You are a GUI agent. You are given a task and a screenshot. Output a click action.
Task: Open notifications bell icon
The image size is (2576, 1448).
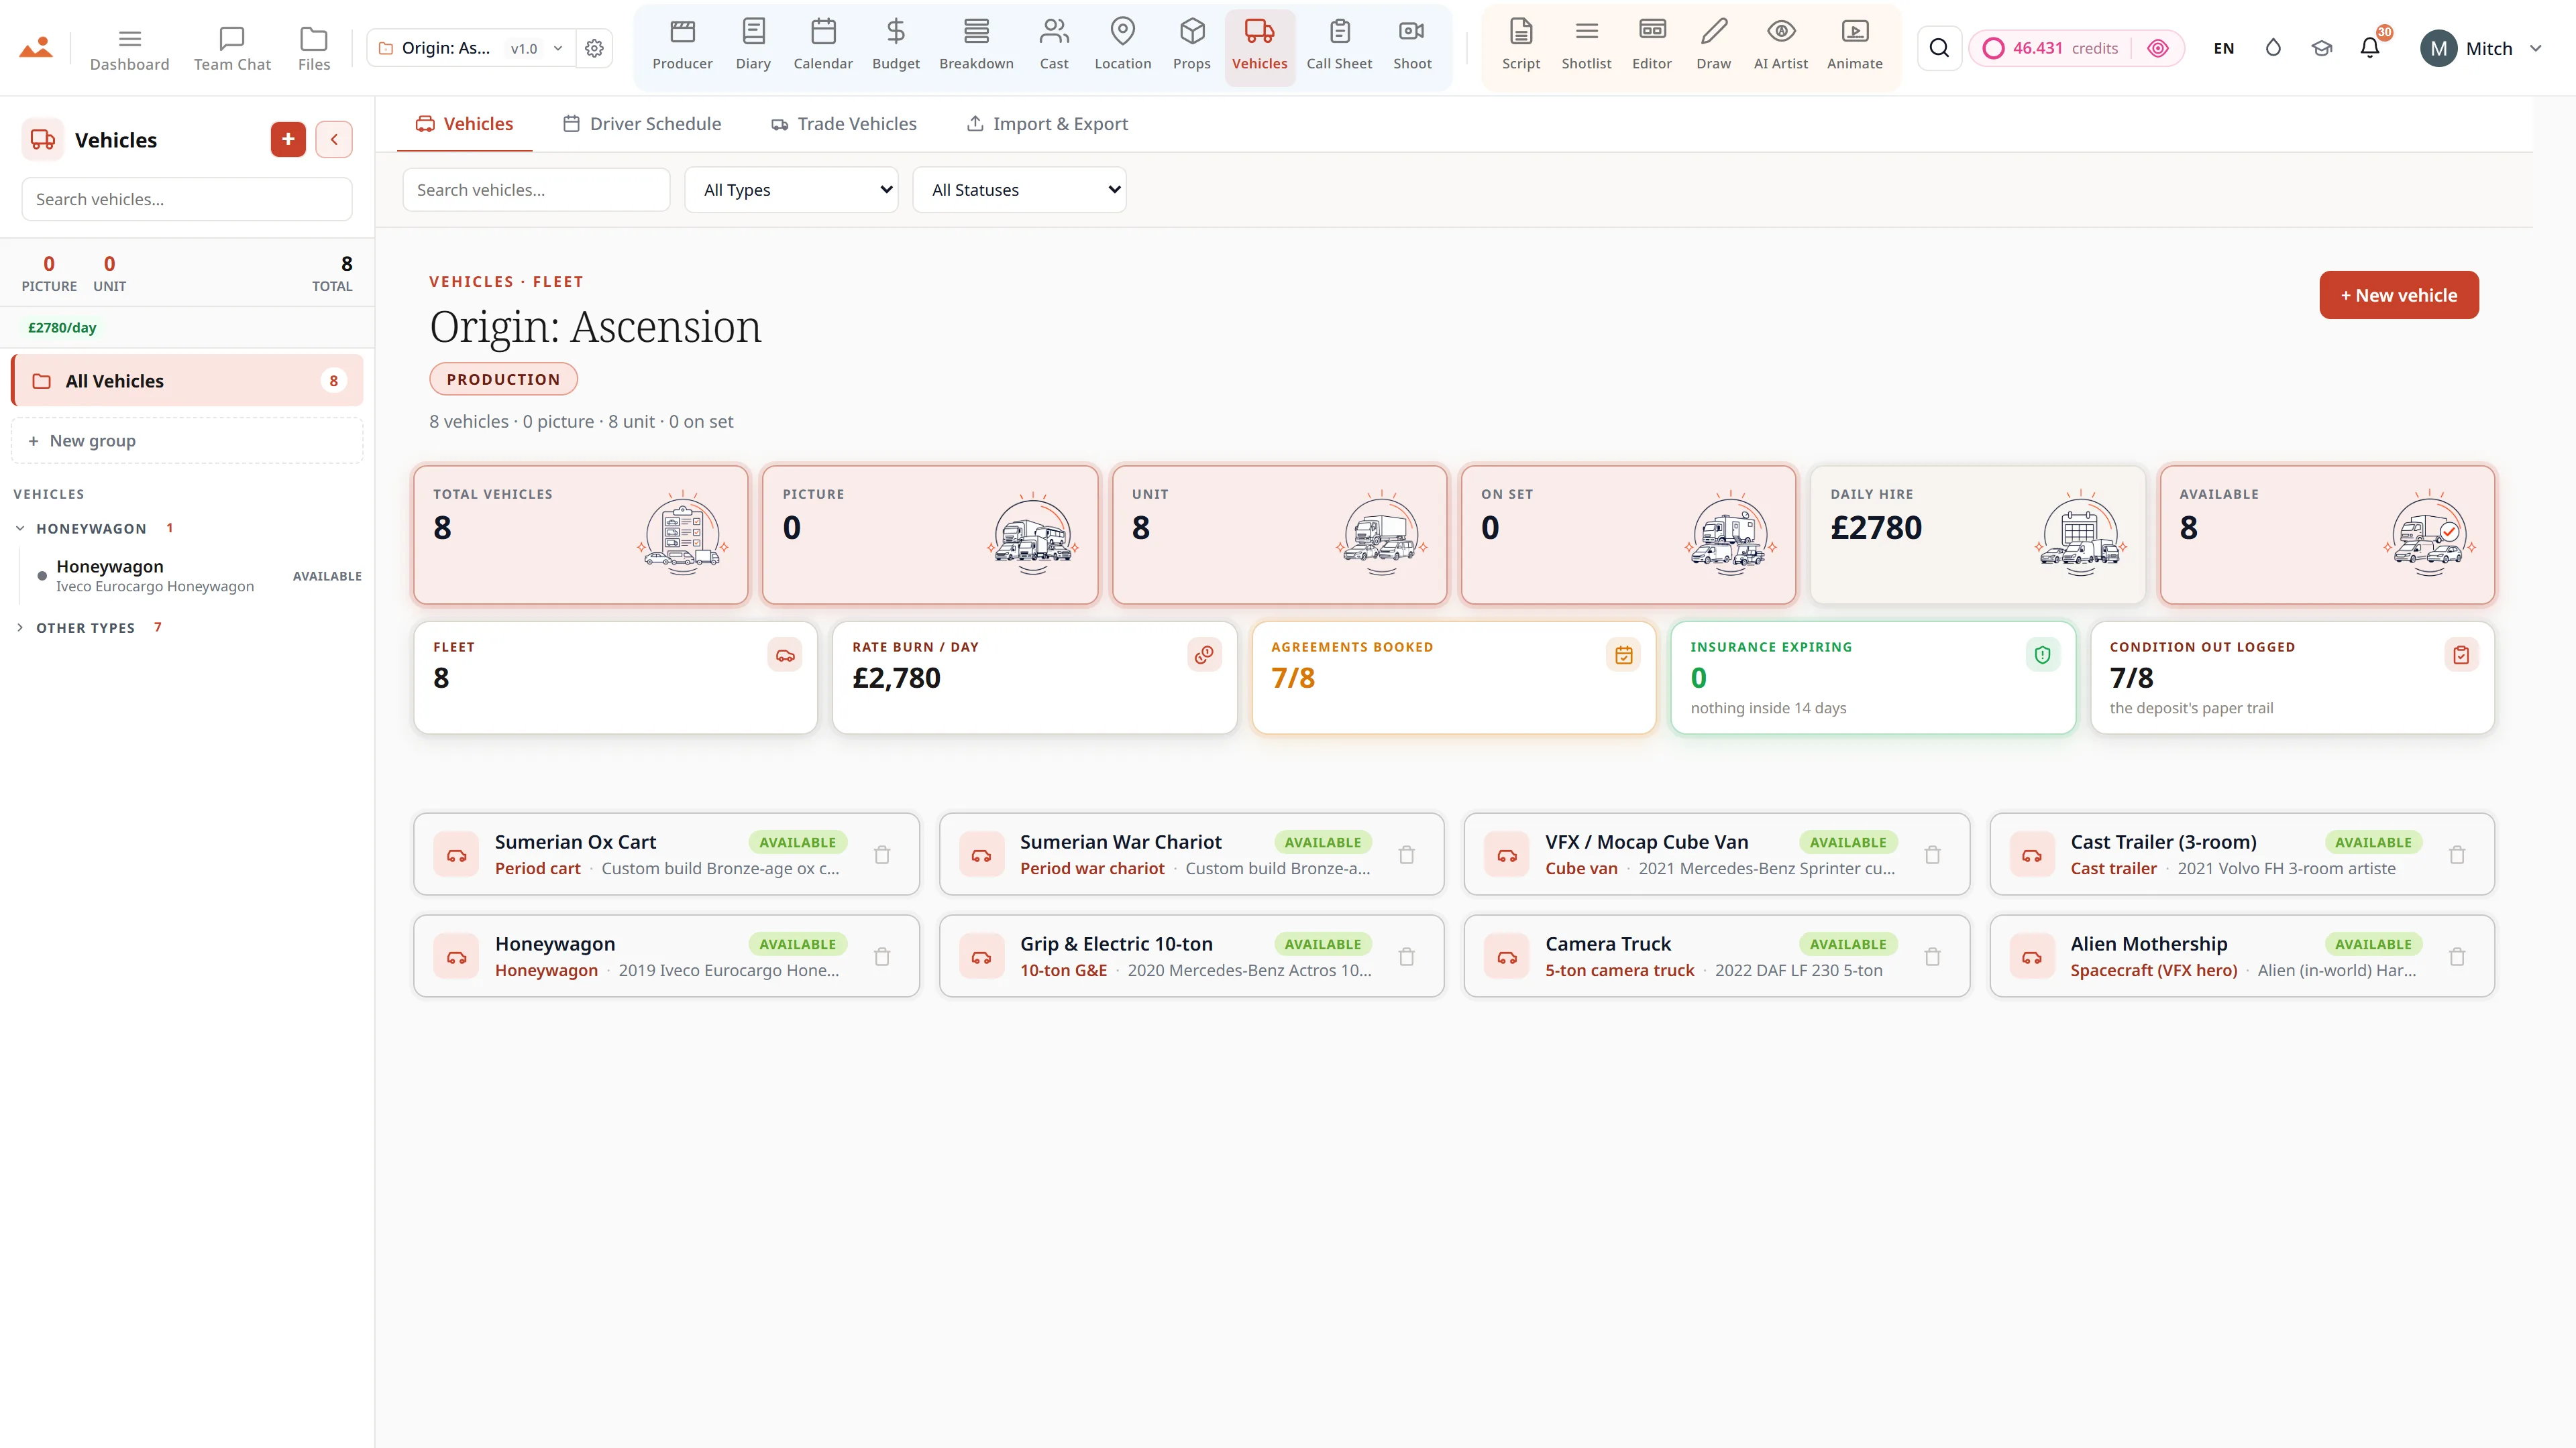coord(2370,48)
